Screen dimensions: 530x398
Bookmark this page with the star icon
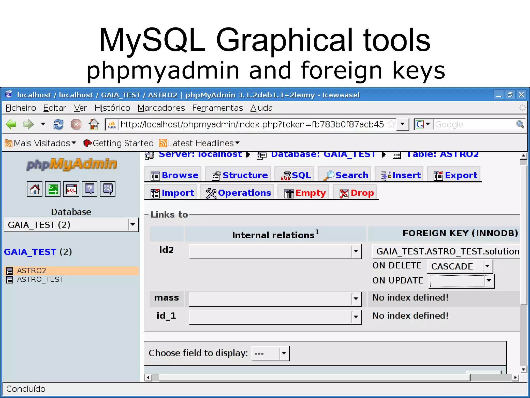coord(391,124)
